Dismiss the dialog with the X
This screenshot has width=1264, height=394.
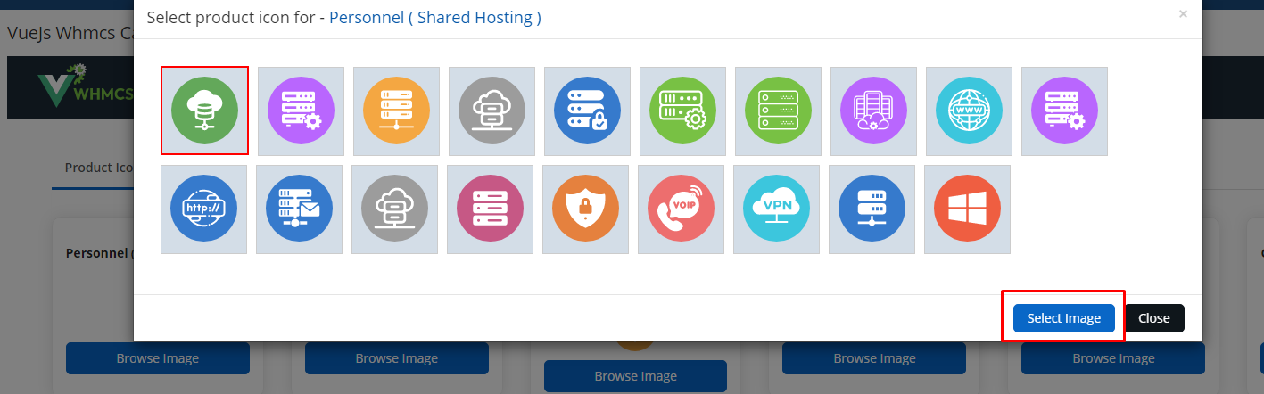1183,14
